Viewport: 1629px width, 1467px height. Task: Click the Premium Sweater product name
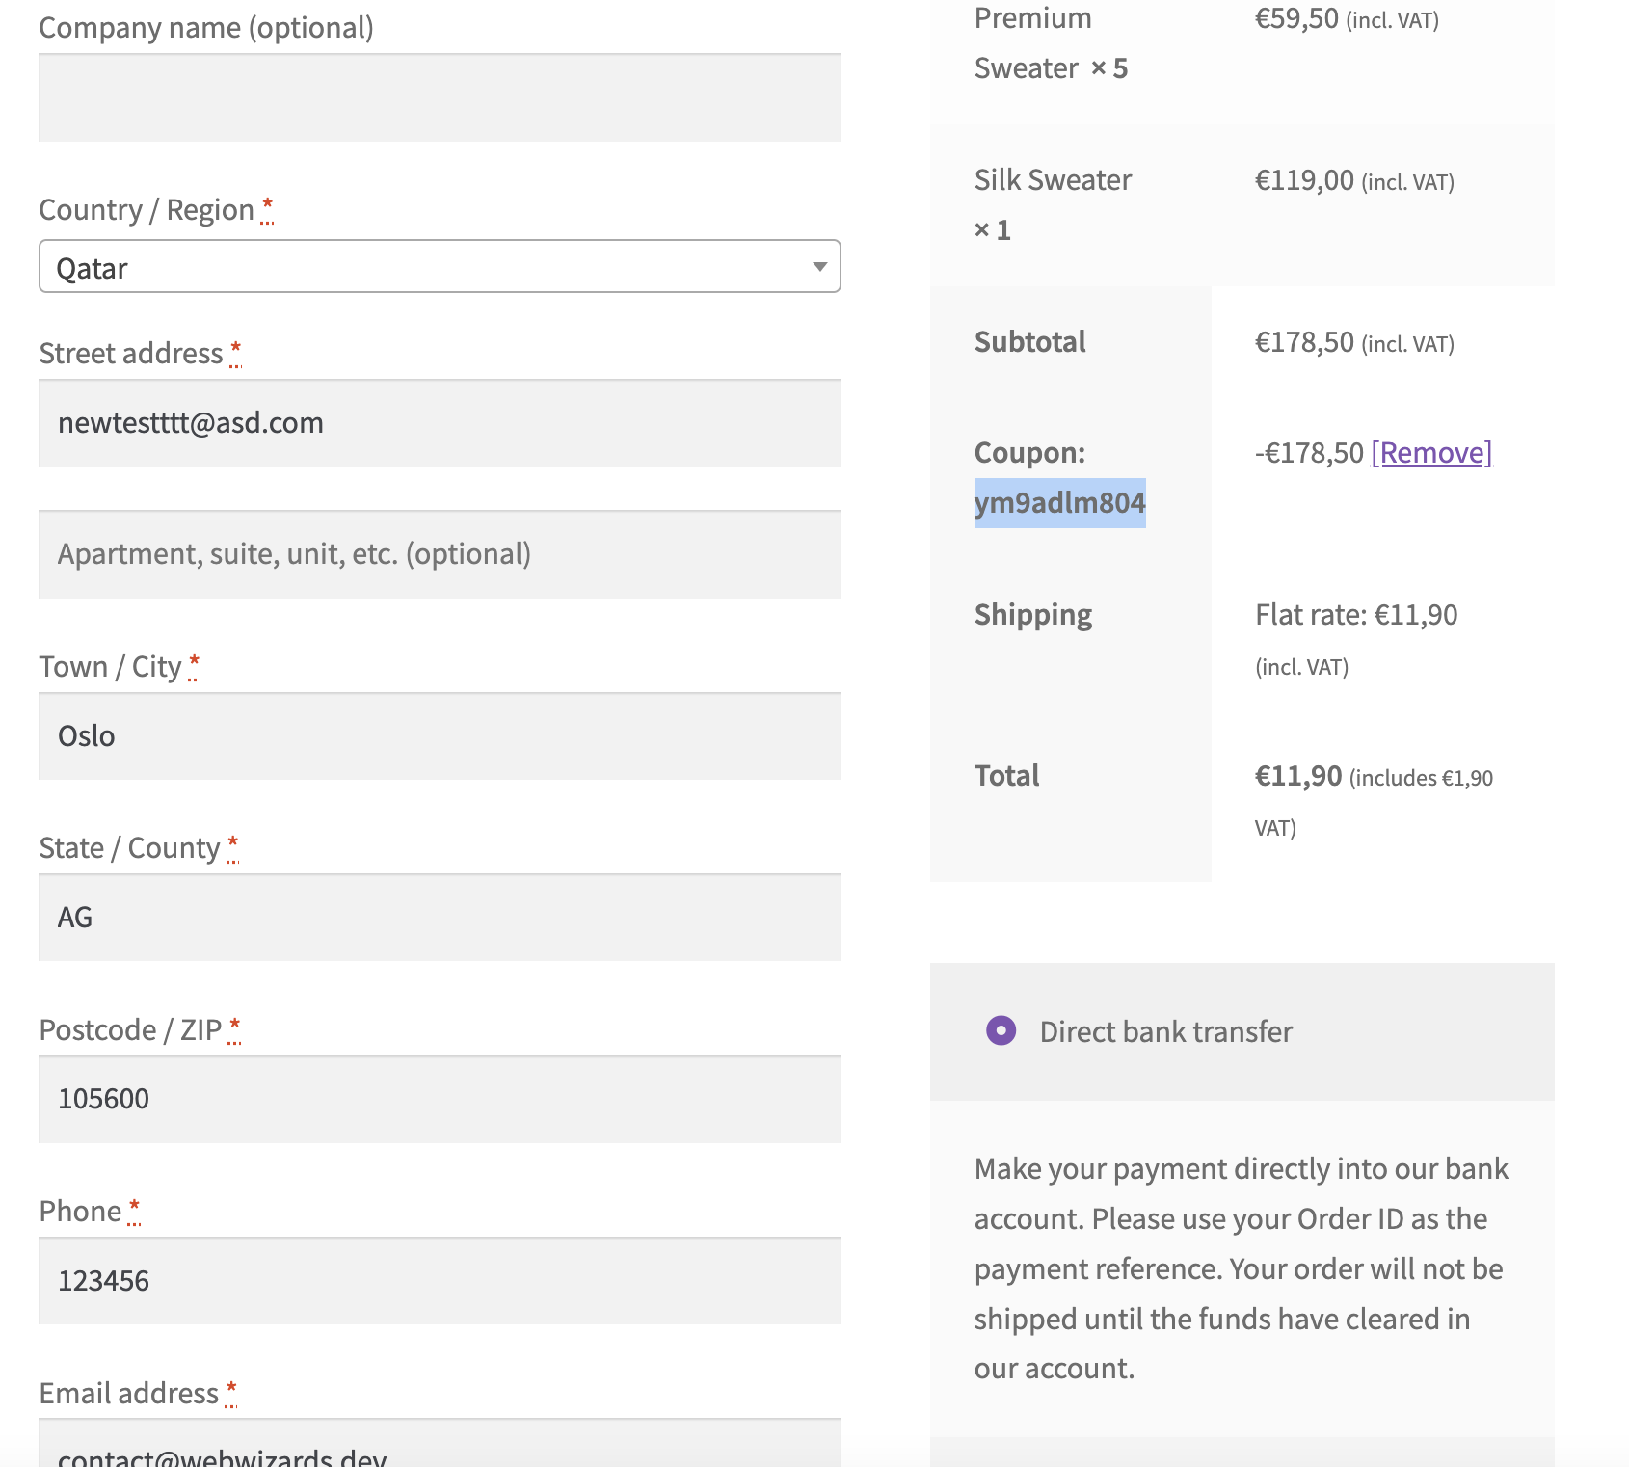tap(1032, 43)
